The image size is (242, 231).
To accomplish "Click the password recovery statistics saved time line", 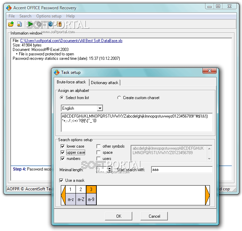I will pyautogui.click(x=66, y=58).
